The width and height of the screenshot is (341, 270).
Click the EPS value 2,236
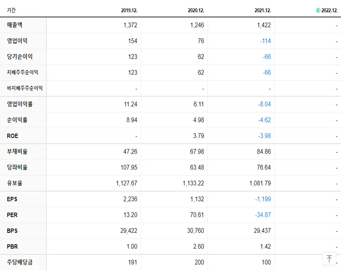click(x=130, y=199)
